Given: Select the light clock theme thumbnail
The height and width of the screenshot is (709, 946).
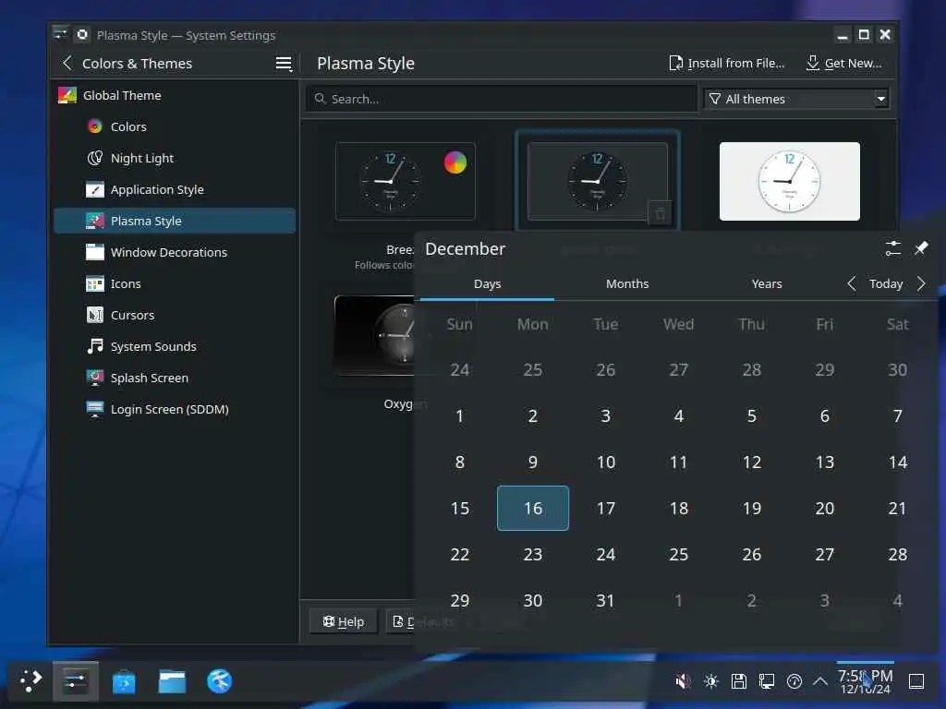Looking at the screenshot, I should pos(789,182).
